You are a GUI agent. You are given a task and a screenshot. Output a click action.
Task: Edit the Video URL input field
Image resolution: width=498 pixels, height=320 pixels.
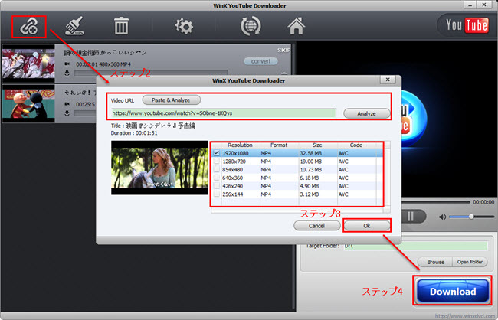pyautogui.click(x=224, y=113)
